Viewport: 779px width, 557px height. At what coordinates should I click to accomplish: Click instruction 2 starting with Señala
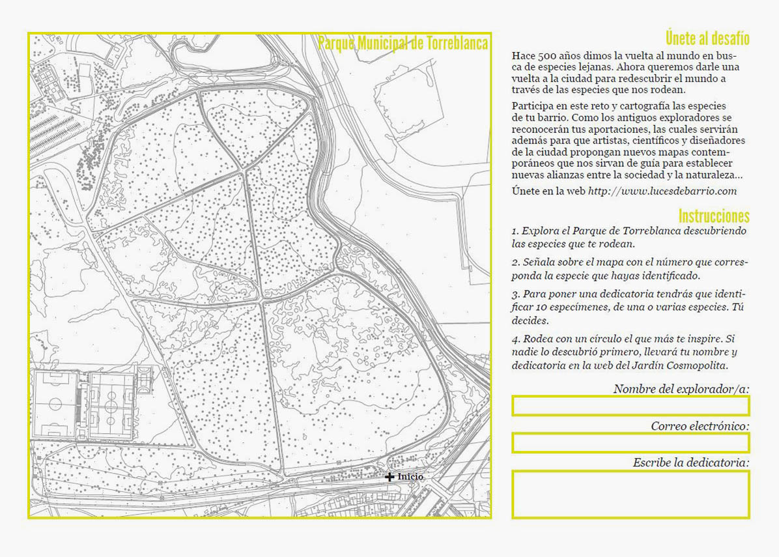pos(629,269)
